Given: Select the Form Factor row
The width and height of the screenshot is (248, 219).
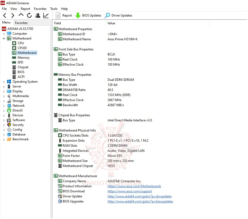Looking at the screenshot, I should point(90,156).
